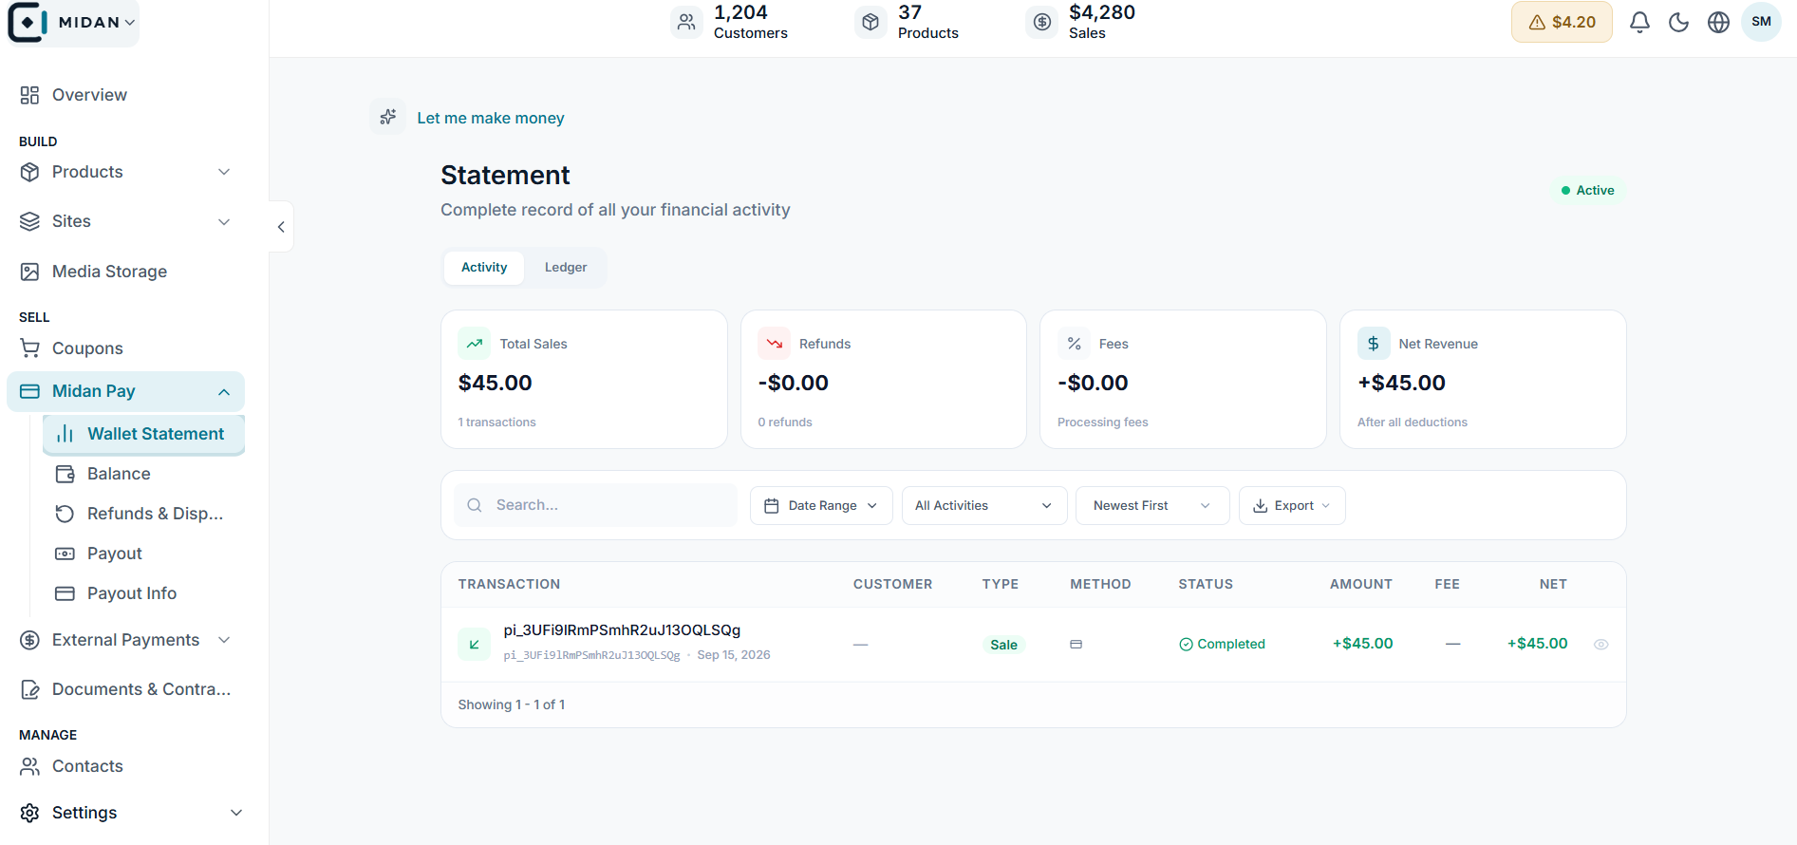Open Payout submenu item
The image size is (1797, 845).
[115, 554]
